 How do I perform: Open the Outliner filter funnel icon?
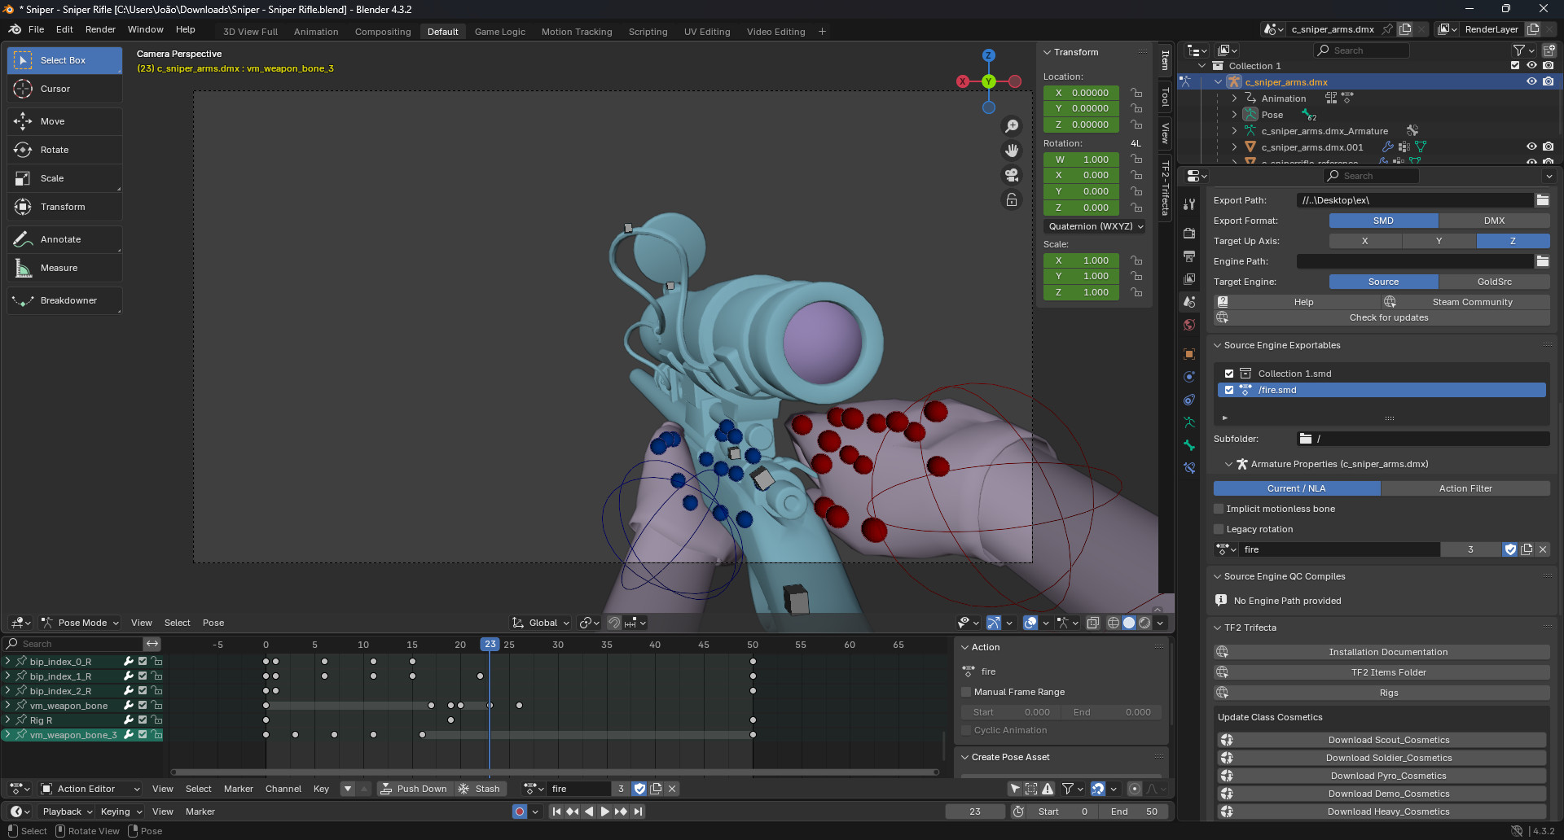point(1518,50)
